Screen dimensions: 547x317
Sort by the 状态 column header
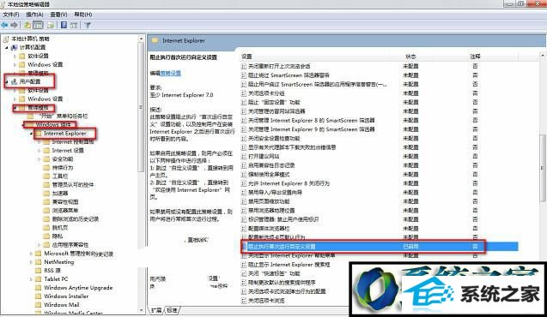410,57
